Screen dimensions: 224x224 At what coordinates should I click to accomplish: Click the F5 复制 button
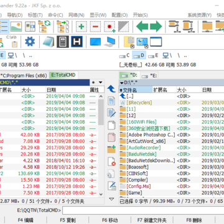68,220
